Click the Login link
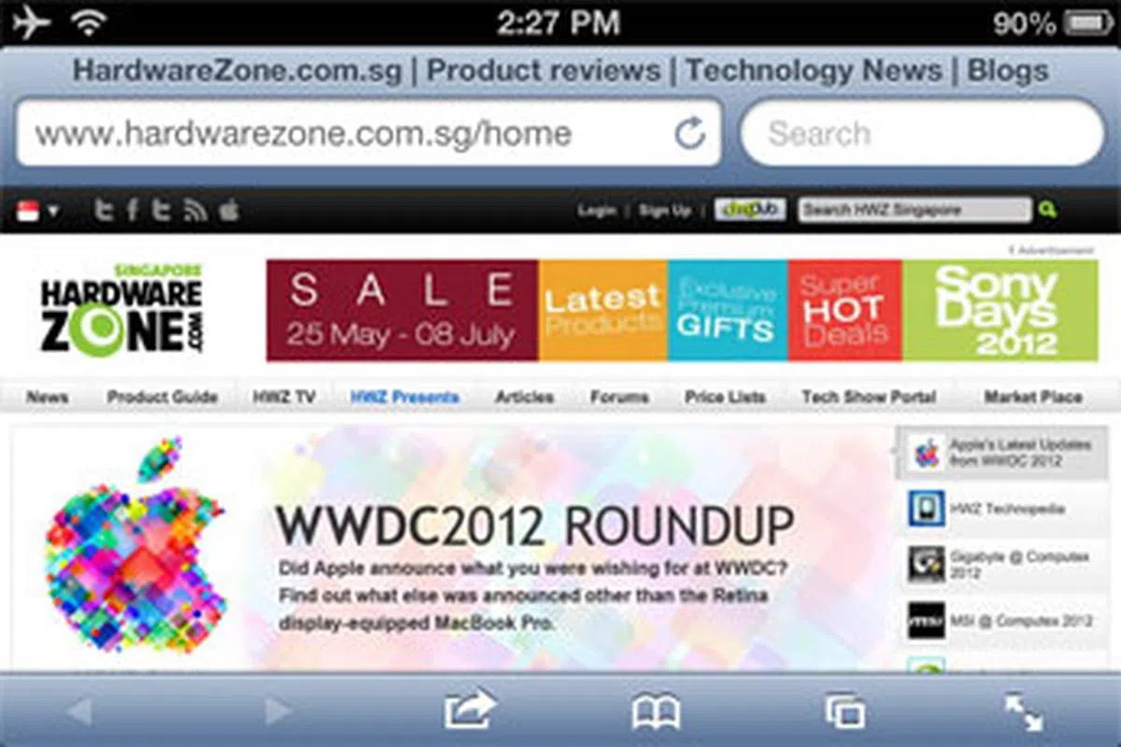The width and height of the screenshot is (1121, 747). 596,210
